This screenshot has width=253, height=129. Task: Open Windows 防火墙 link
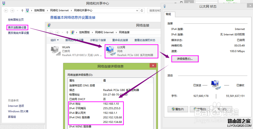18,111
